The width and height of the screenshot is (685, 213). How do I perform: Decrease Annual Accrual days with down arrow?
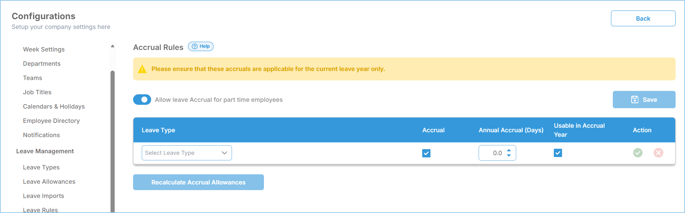pos(509,155)
